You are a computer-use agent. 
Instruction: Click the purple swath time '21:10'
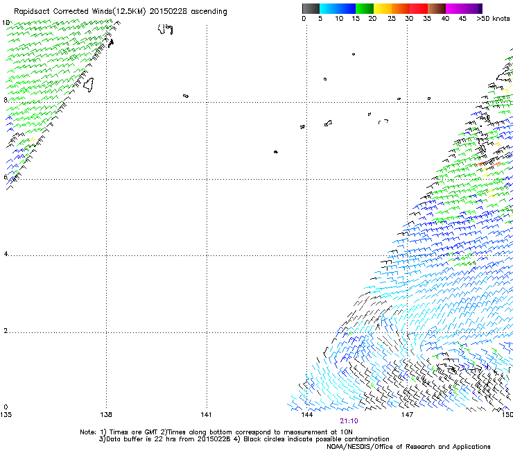[x=349, y=421]
